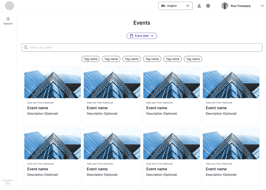Click the Events page heading
The width and height of the screenshot is (266, 190).
click(x=142, y=23)
